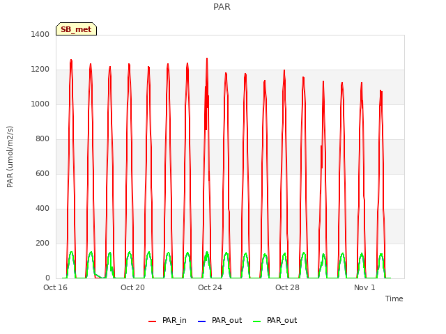This screenshot has width=446, height=334.
Task: Click the 1200 y-axis tick label
Action: coord(40,70)
